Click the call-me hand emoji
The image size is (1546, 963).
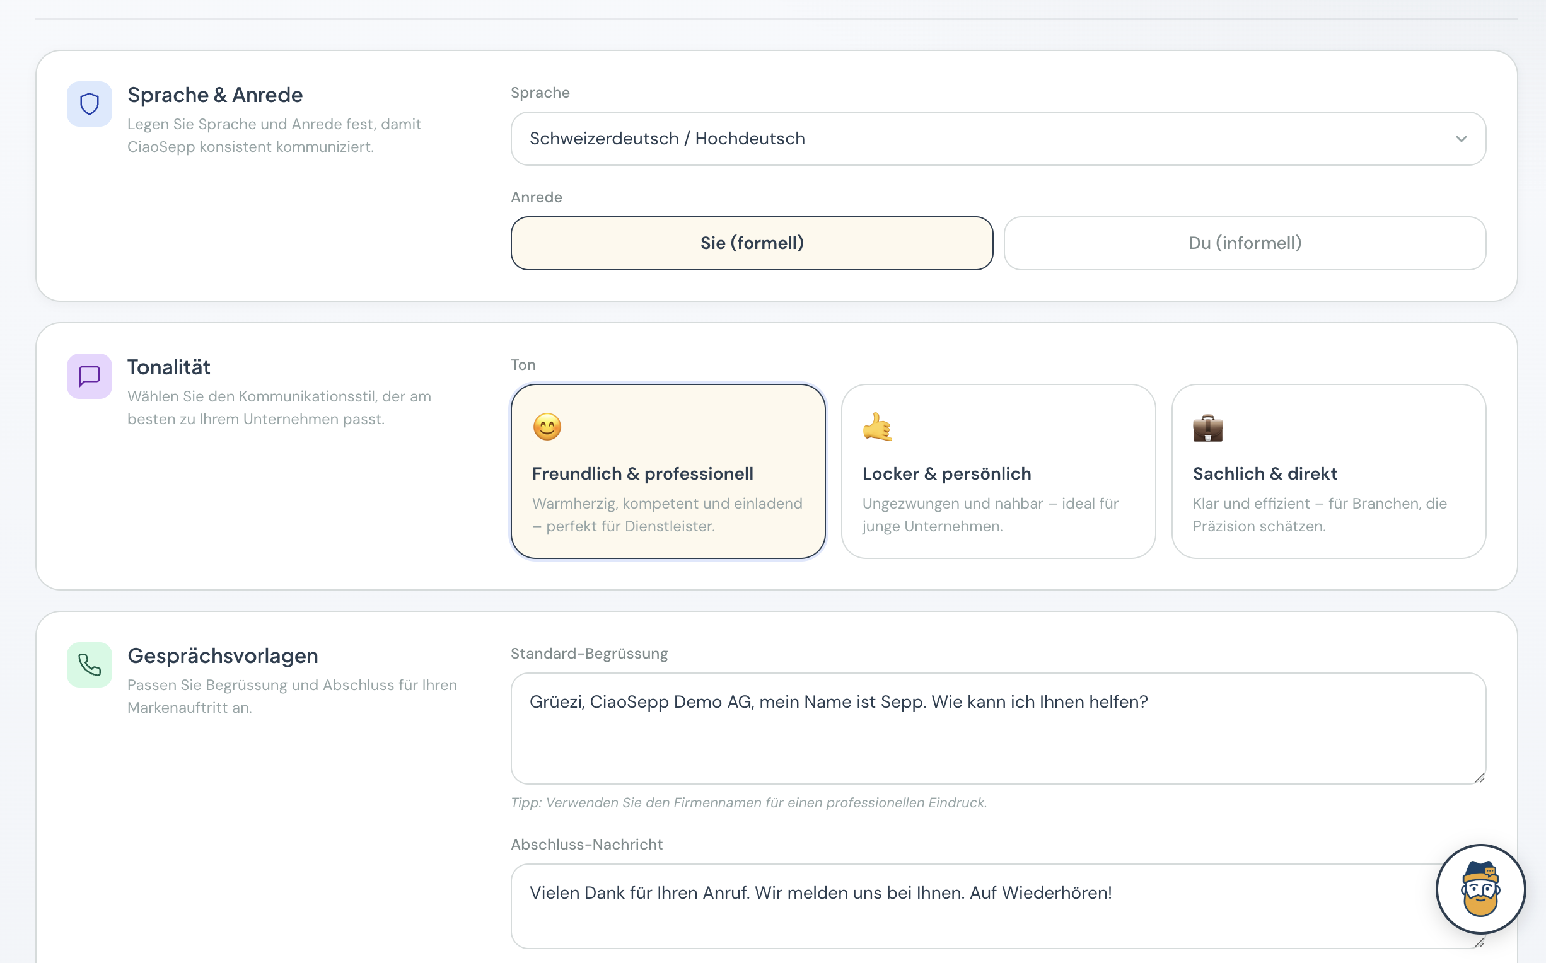coord(877,427)
